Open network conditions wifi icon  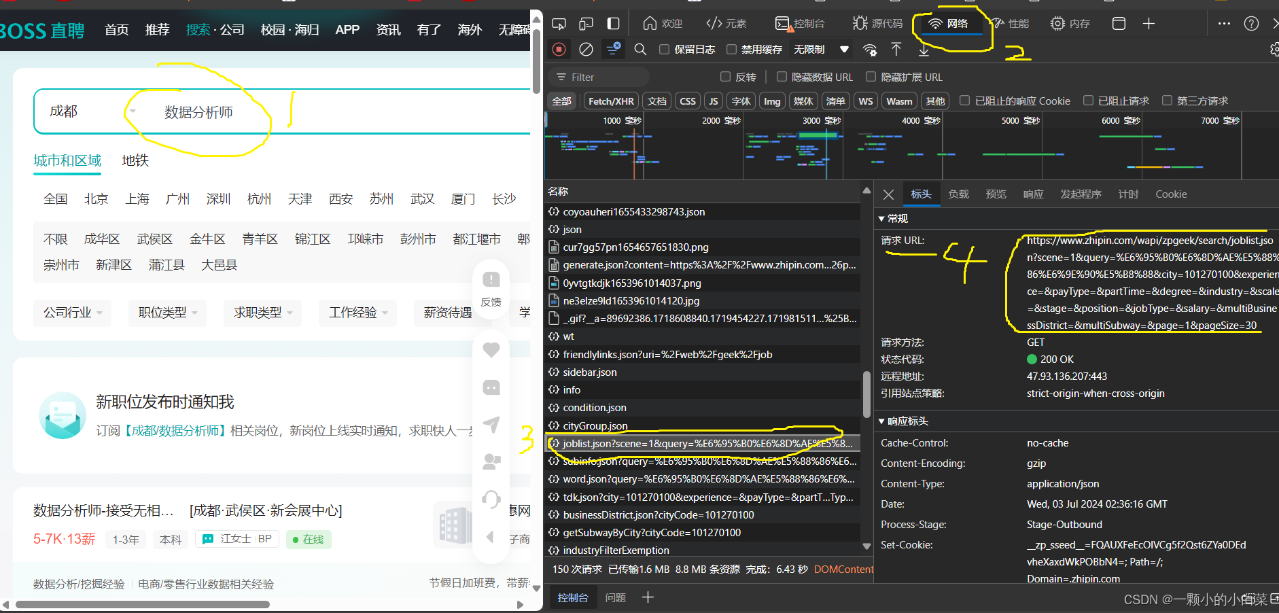click(x=870, y=50)
